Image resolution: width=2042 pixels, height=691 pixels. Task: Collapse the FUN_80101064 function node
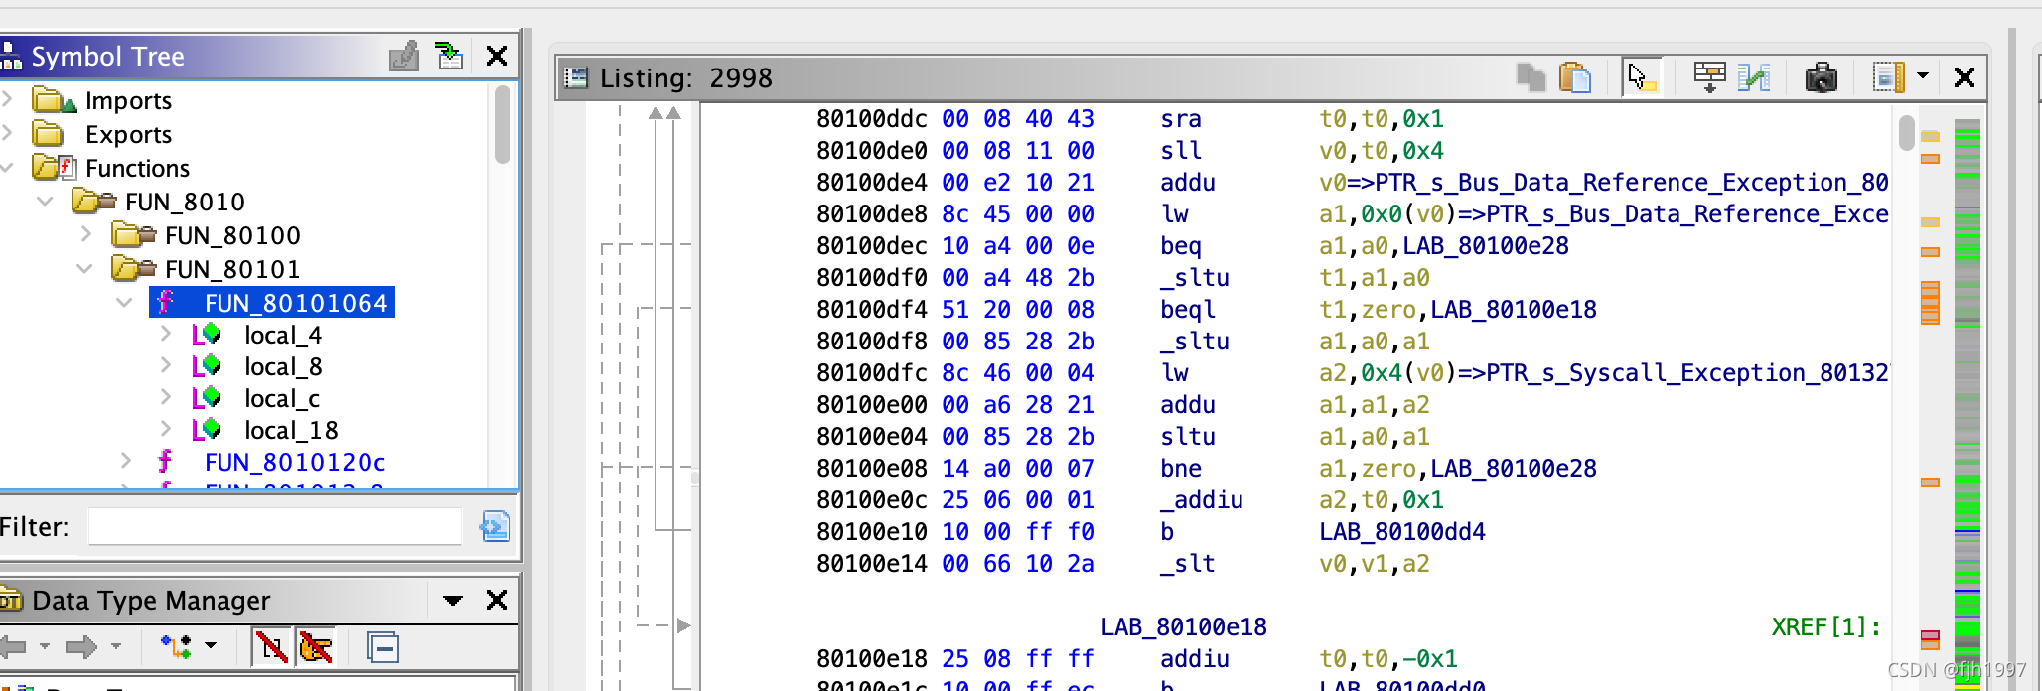coord(125,303)
